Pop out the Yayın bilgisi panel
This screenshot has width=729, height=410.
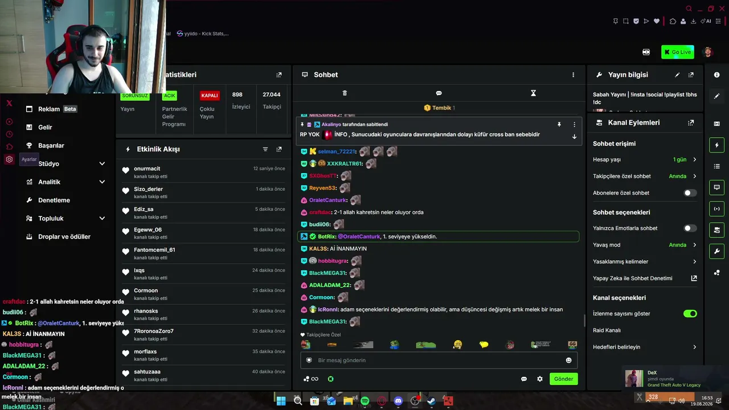(691, 75)
